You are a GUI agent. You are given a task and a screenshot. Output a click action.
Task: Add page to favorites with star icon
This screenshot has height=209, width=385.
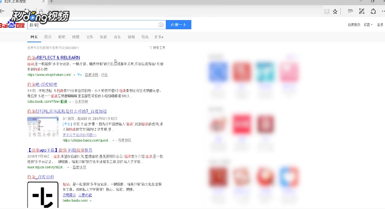coord(335,12)
